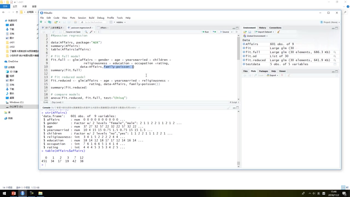Open the Tools menu

(120, 18)
